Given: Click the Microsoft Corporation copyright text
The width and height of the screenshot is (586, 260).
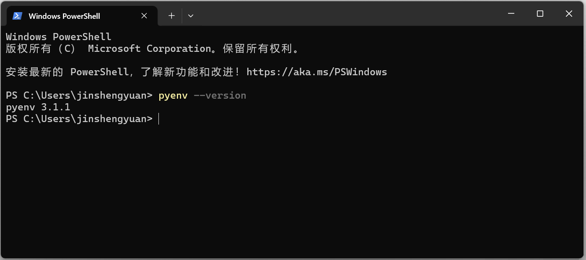Looking at the screenshot, I should click(150, 48).
